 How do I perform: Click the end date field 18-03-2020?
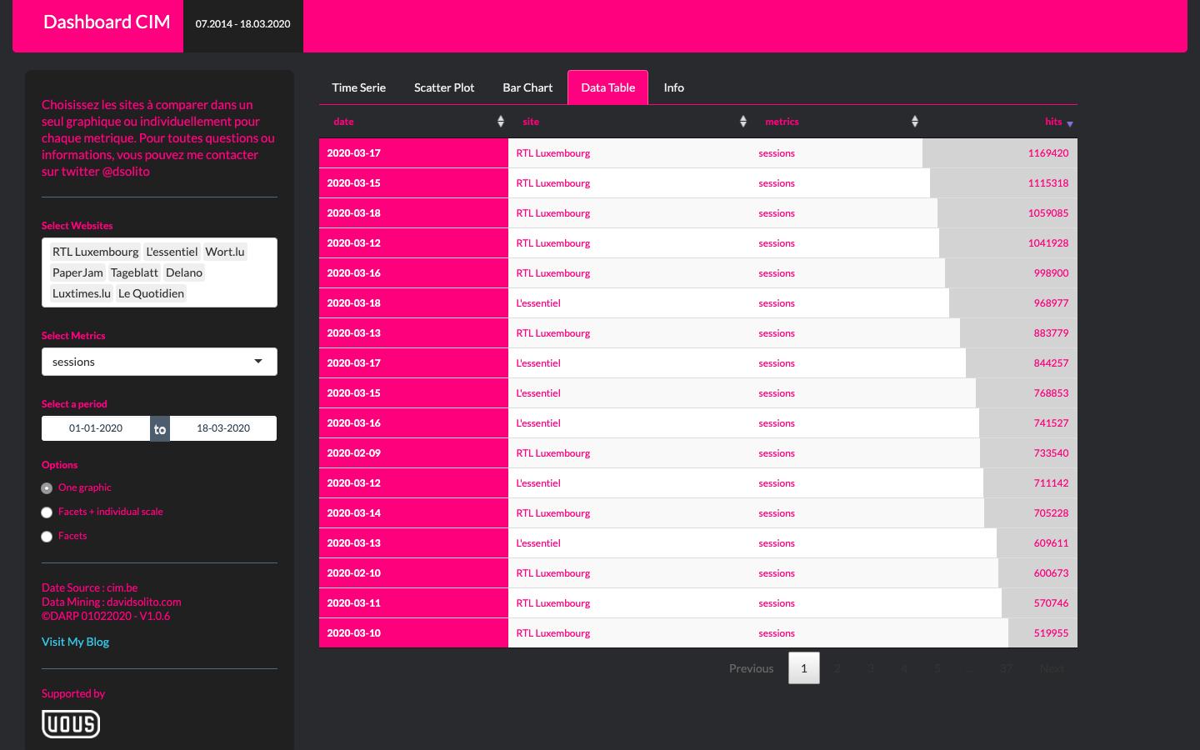[223, 428]
